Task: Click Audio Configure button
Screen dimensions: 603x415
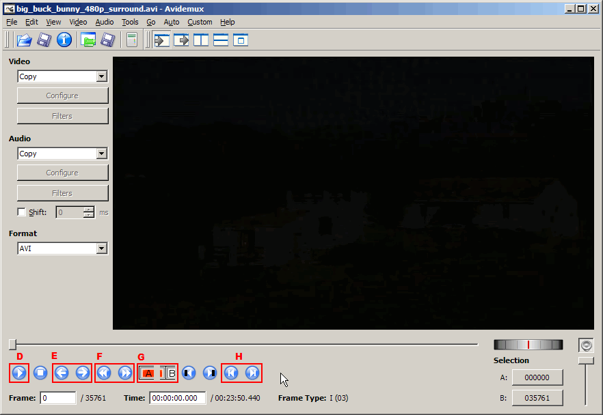Action: tap(63, 173)
